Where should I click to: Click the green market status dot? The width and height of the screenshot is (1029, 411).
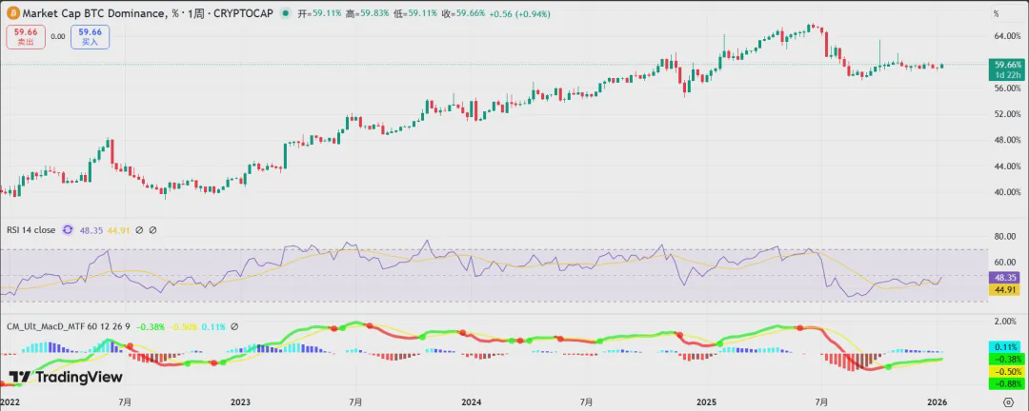(286, 14)
